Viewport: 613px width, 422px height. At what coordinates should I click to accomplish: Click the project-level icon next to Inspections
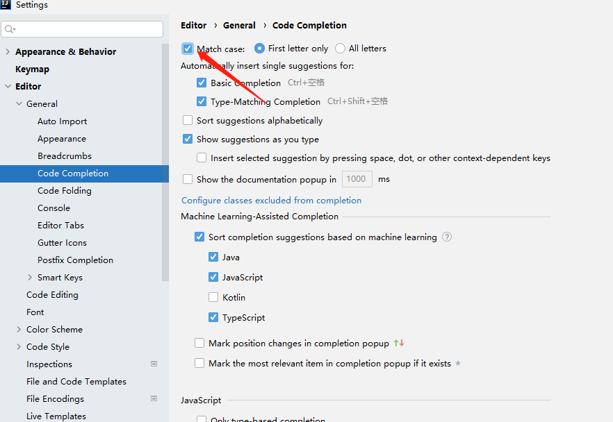[x=154, y=364]
